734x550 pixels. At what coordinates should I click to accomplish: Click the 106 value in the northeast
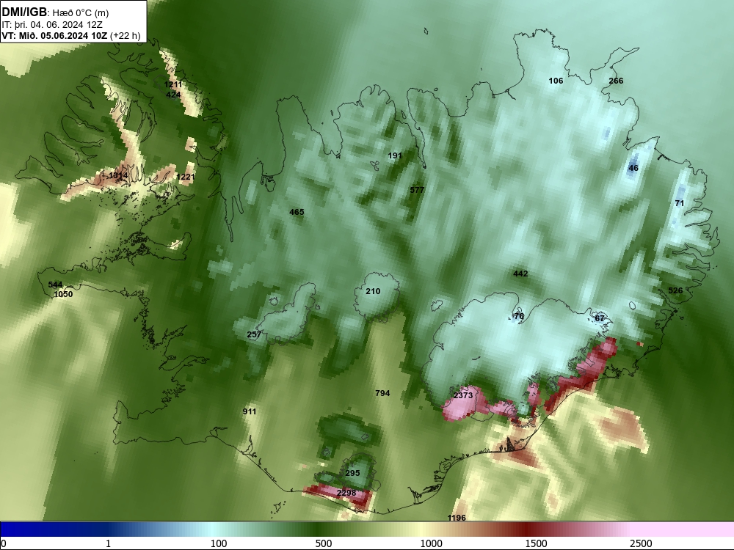coord(556,81)
